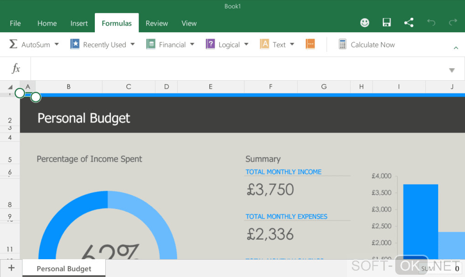Screen dimensions: 465x277
Task: Switch to the Review tab
Action: (x=156, y=23)
